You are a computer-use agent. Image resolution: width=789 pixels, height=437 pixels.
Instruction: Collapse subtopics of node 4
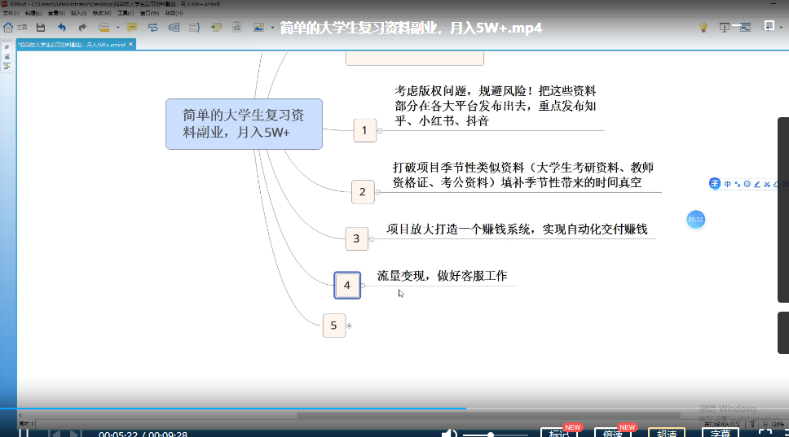point(363,286)
